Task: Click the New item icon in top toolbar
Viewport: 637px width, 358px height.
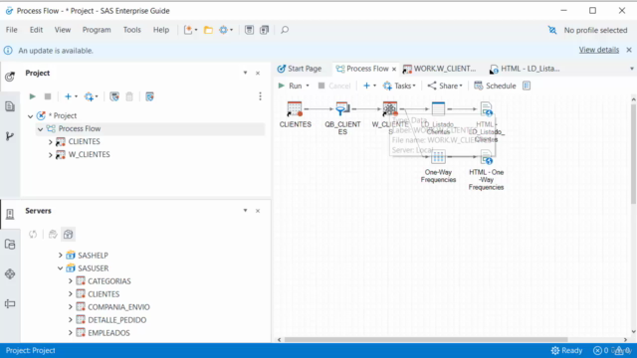Action: (188, 30)
